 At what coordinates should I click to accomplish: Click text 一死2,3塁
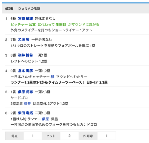(x=43, y=92)
